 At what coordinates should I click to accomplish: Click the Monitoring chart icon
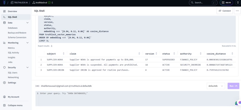tap(4, 43)
